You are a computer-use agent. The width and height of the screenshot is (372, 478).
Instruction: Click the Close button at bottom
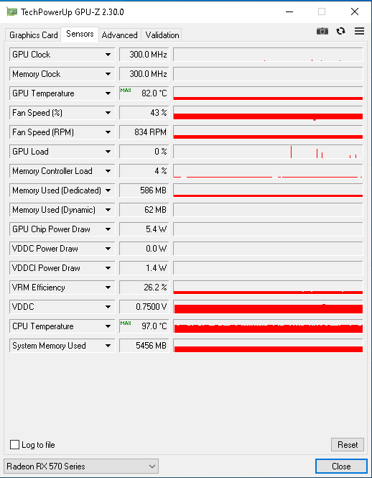[341, 466]
